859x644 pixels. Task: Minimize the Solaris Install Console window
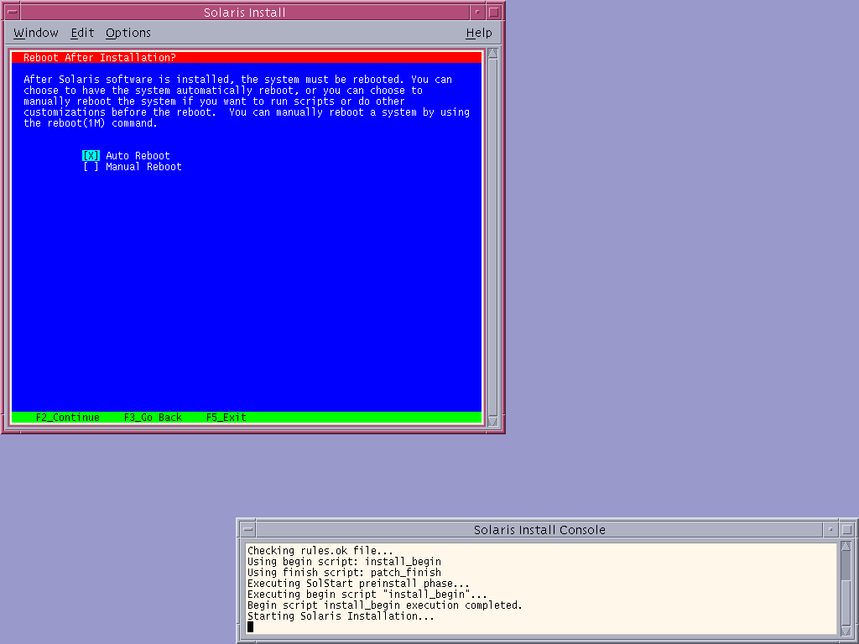click(x=830, y=530)
